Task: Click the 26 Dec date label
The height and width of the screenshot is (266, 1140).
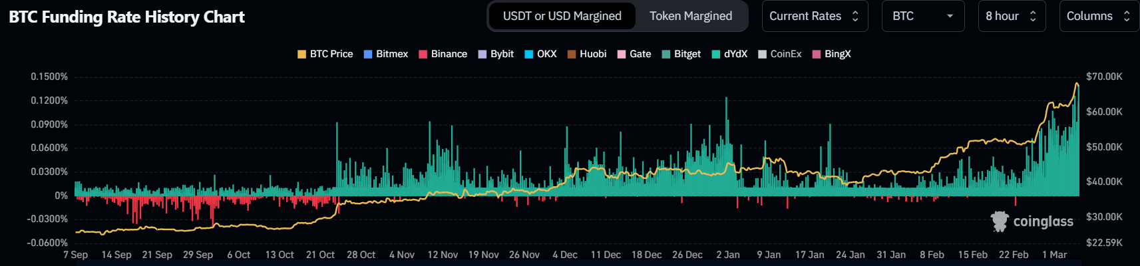Action: point(687,255)
